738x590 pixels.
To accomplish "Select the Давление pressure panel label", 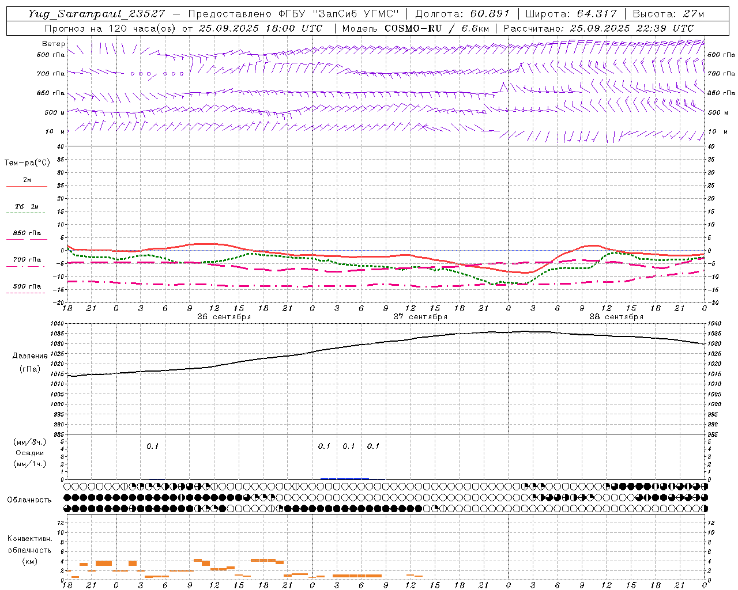I will coord(30,356).
